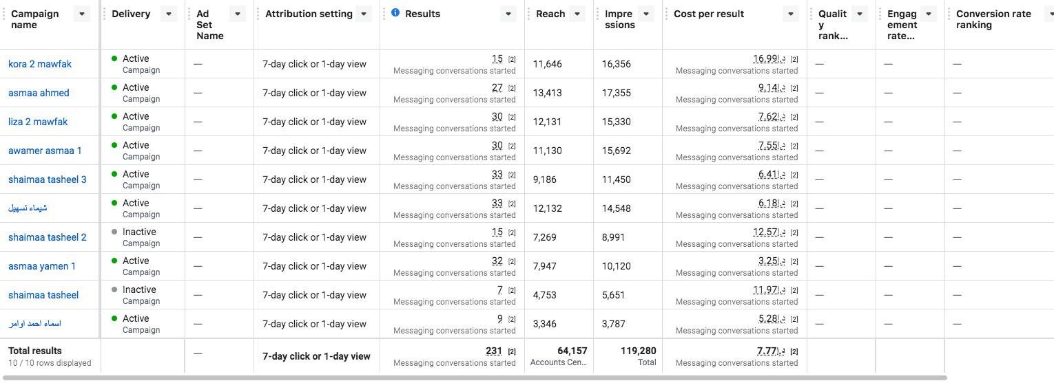Click the info icon beside Results header
1054x383 pixels.
[395, 12]
